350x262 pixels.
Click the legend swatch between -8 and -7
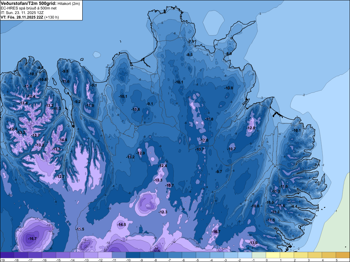coord(161,255)
